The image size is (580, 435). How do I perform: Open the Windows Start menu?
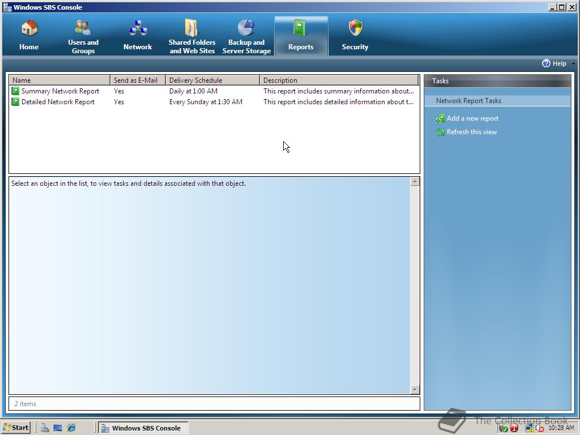coord(15,428)
